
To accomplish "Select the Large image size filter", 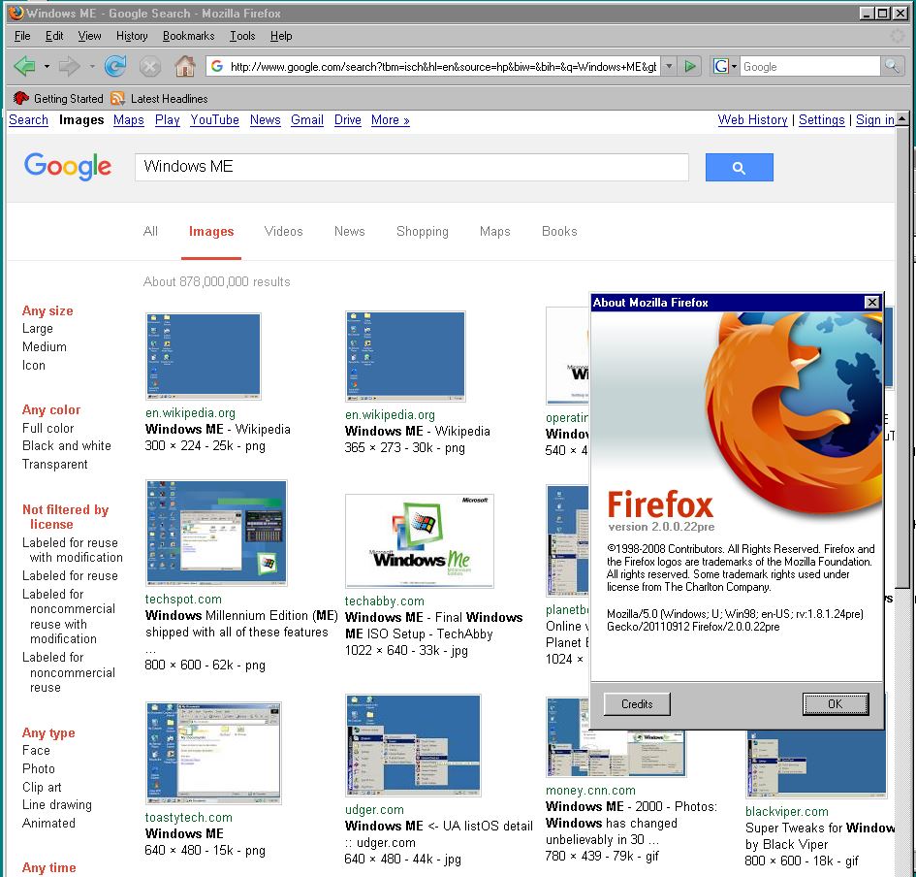I will tap(38, 328).
